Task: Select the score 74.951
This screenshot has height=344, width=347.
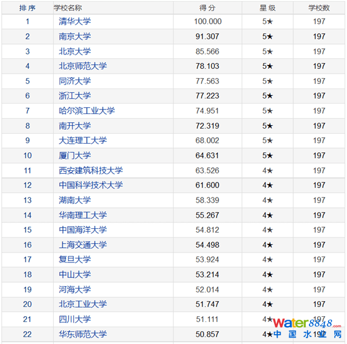Action: tap(208, 111)
